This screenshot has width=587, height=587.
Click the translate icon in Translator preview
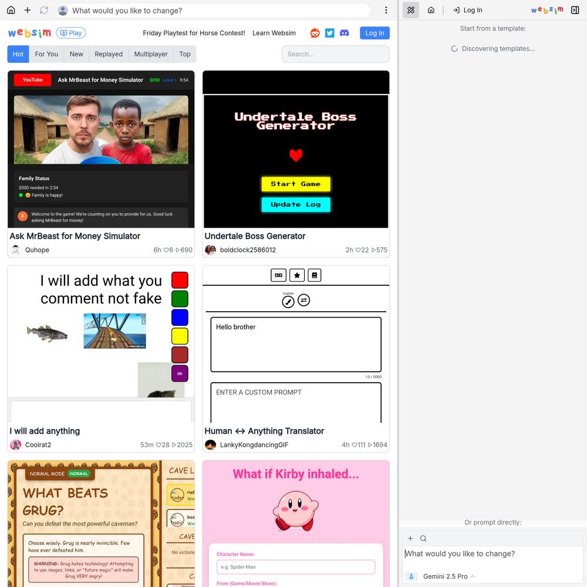point(278,275)
